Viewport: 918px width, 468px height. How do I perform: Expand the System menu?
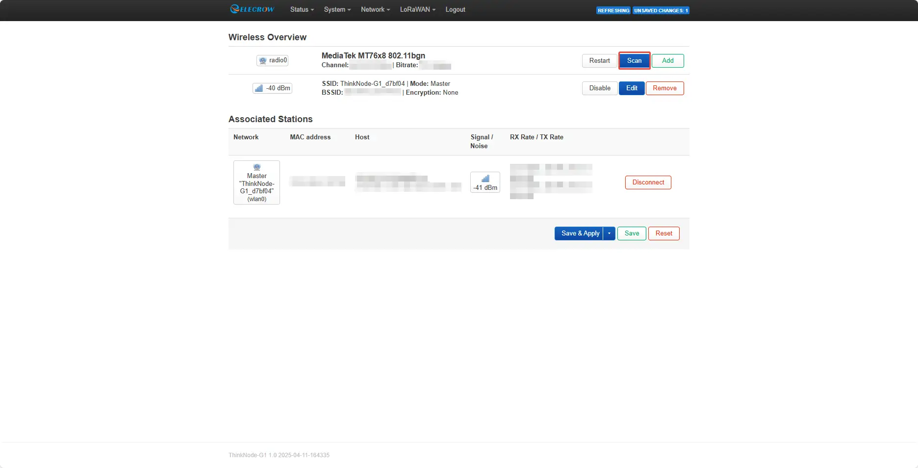[x=337, y=9]
